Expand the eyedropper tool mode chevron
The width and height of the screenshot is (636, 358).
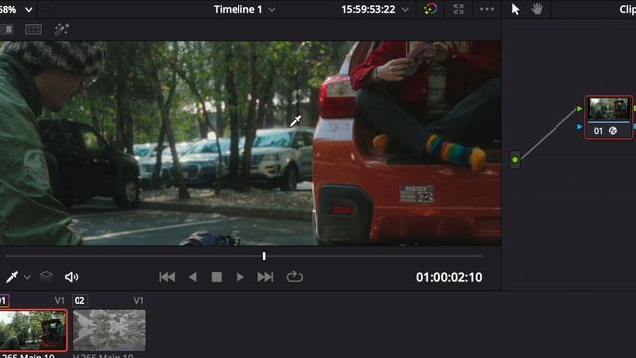[27, 278]
